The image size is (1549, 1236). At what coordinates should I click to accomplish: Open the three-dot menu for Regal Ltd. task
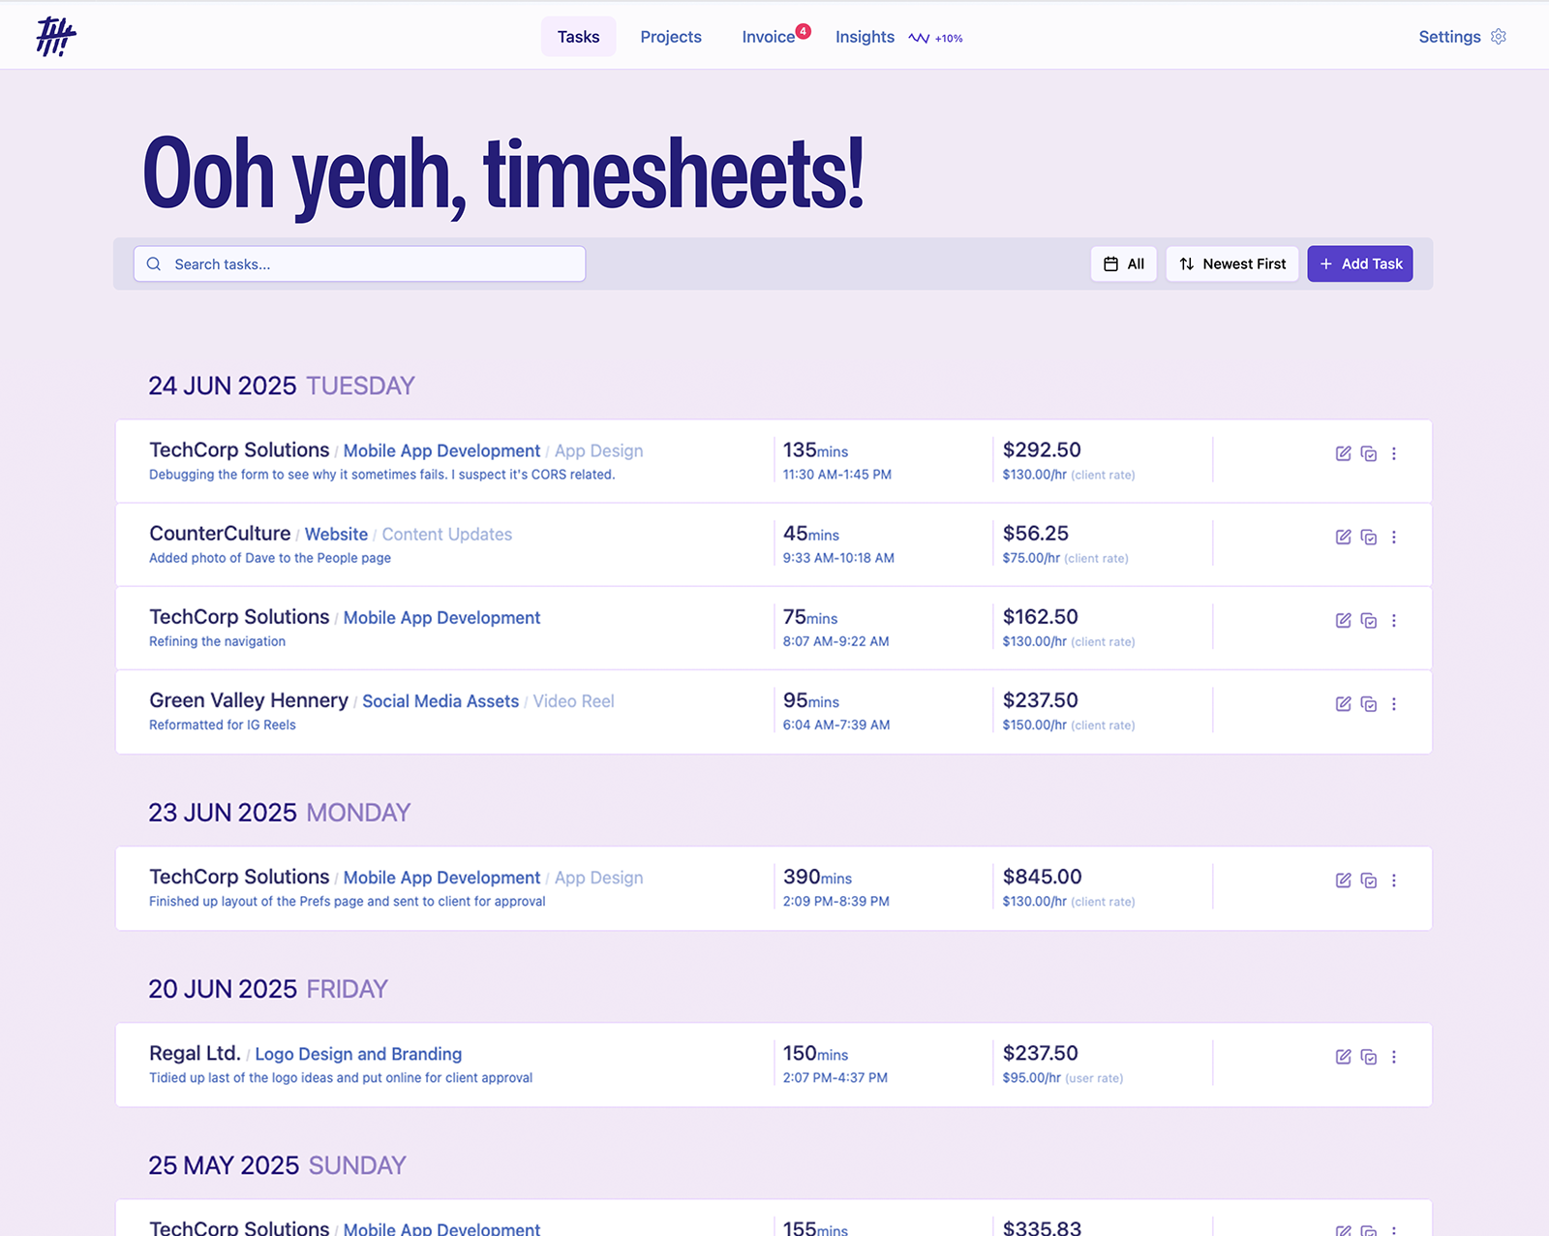pos(1394,1057)
